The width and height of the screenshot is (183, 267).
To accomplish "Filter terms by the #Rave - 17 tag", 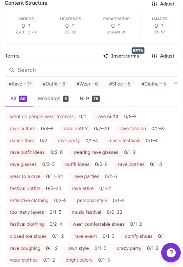I will (20, 84).
